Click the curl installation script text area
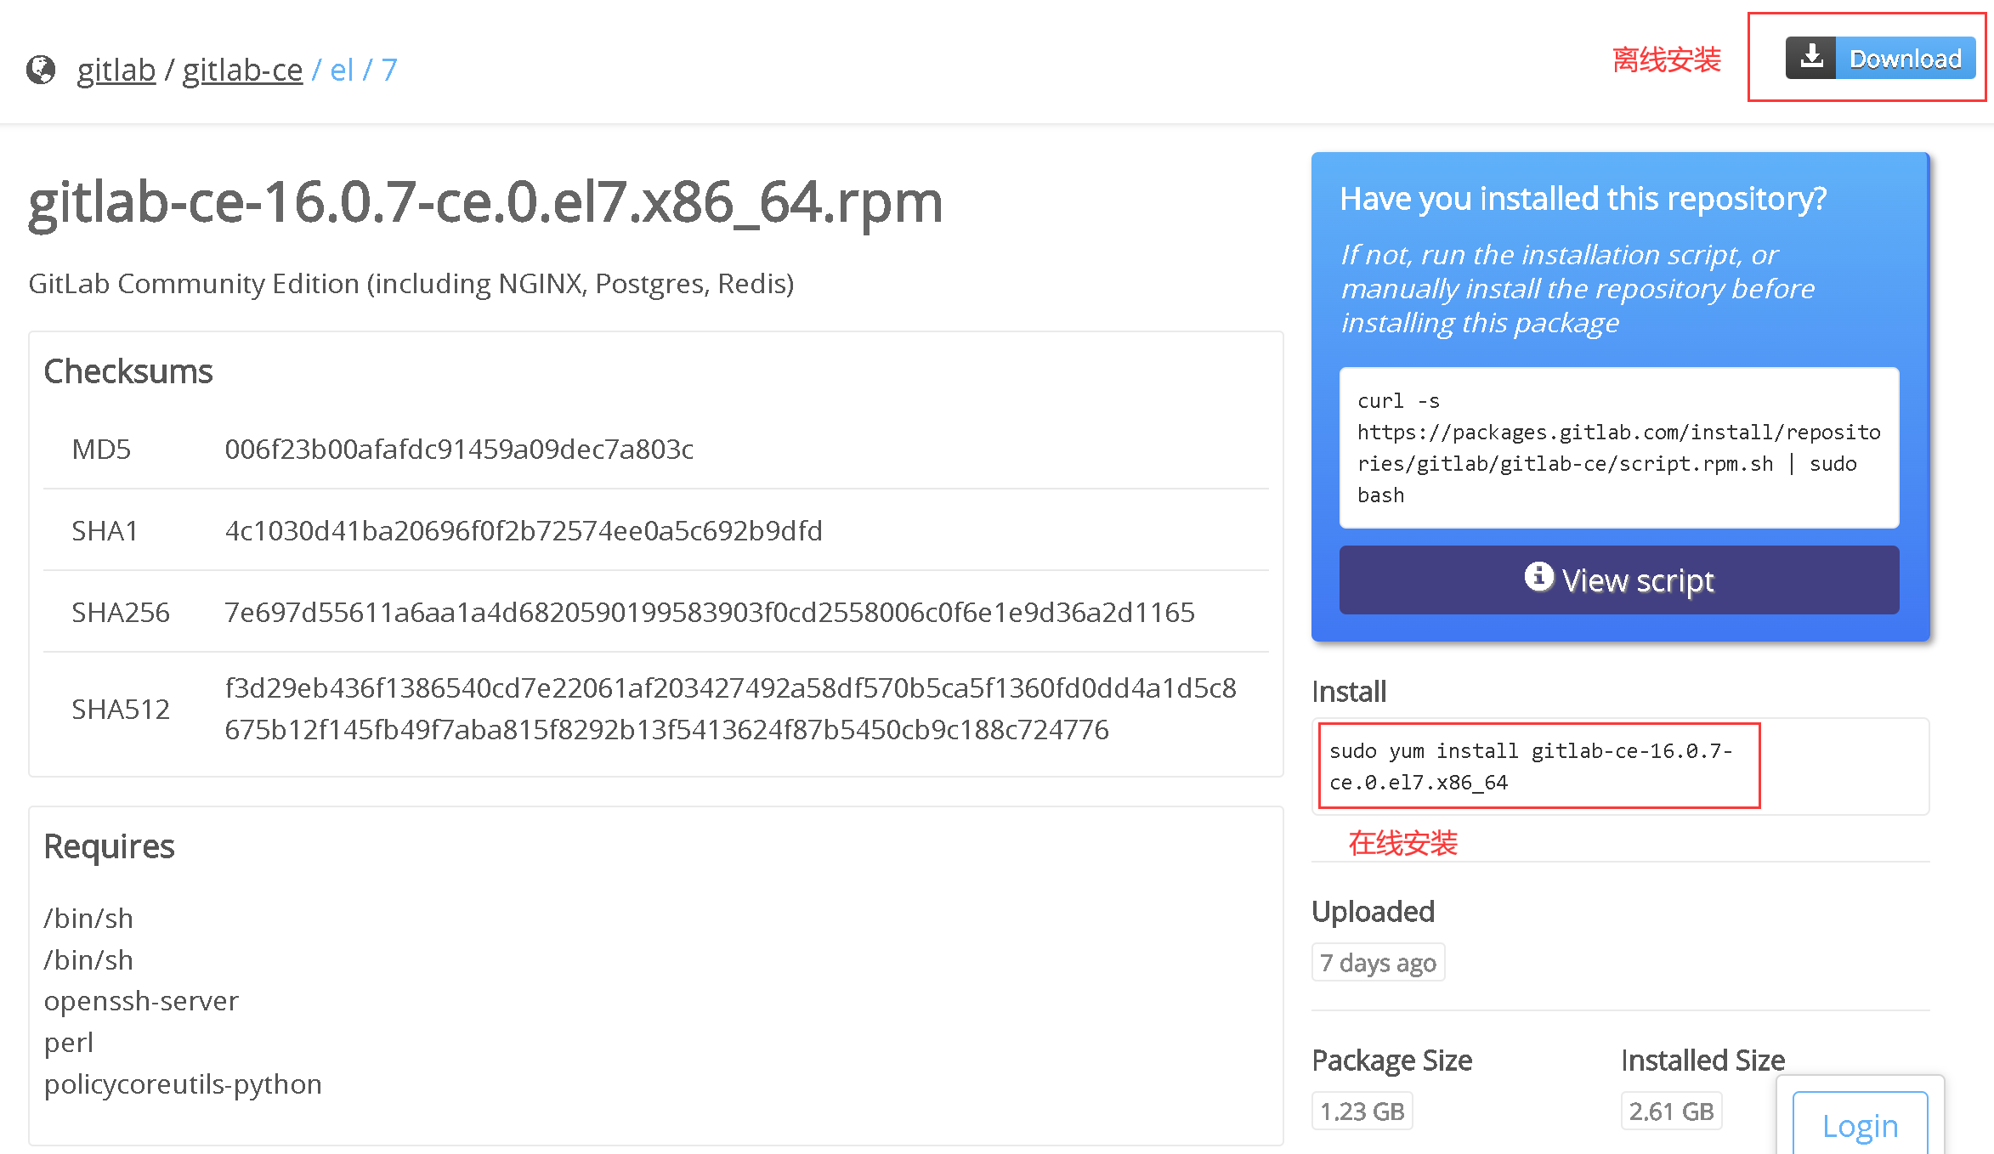Viewport: 1994px width, 1154px height. 1616,446
